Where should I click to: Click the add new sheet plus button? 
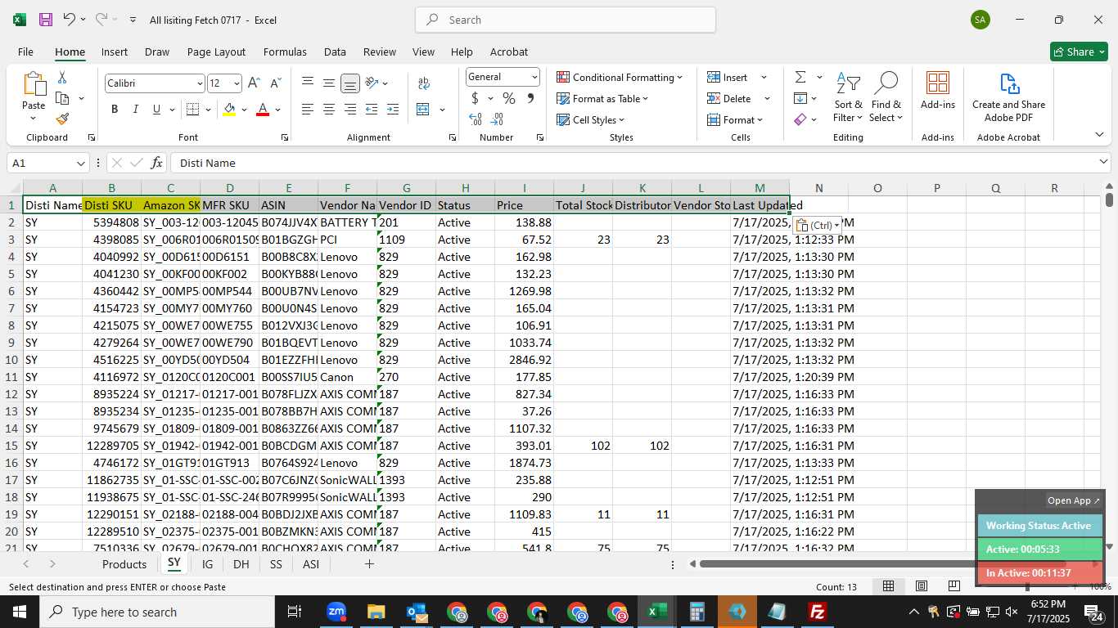click(x=369, y=563)
